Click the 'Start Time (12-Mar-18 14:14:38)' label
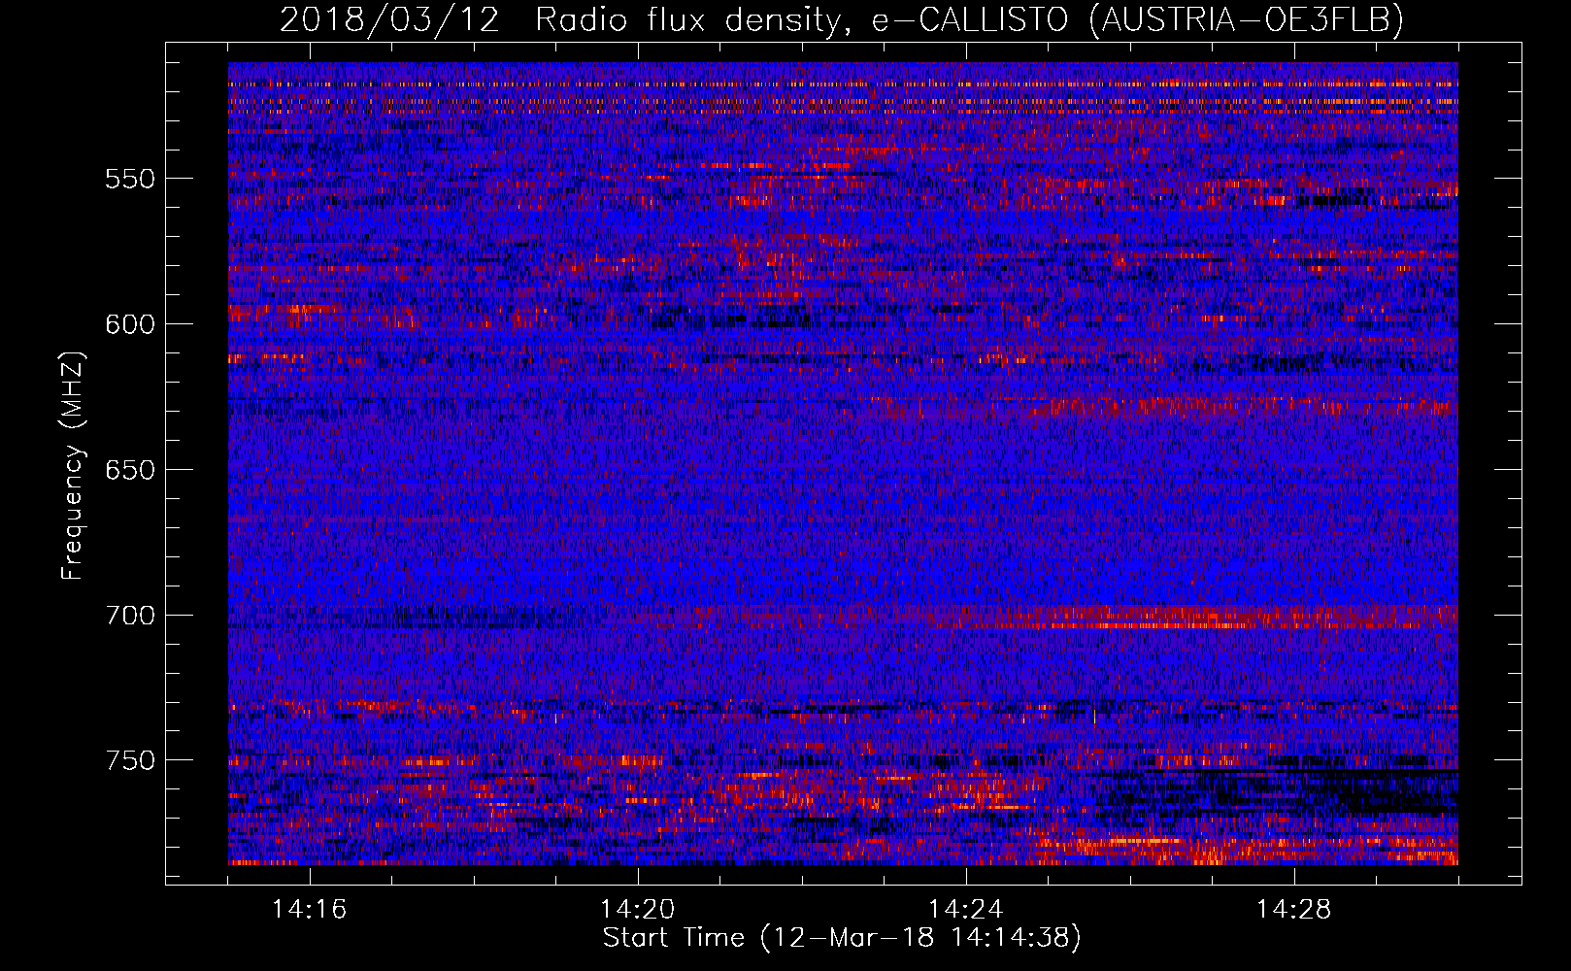Screen dimensions: 1571x971 [842, 938]
